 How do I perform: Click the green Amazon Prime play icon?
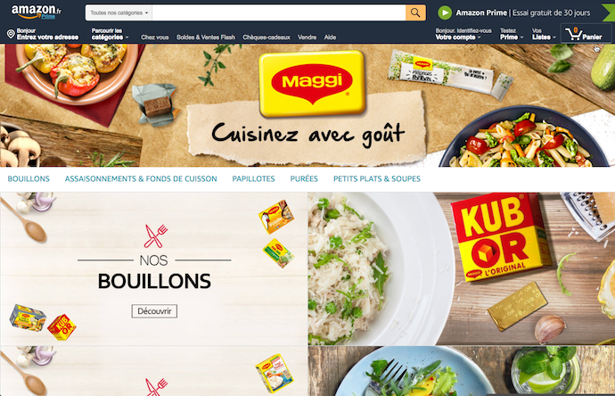(445, 13)
